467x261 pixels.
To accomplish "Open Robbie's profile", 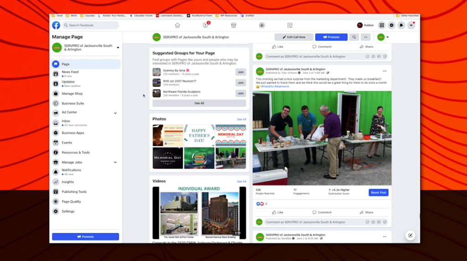I will pos(365,26).
